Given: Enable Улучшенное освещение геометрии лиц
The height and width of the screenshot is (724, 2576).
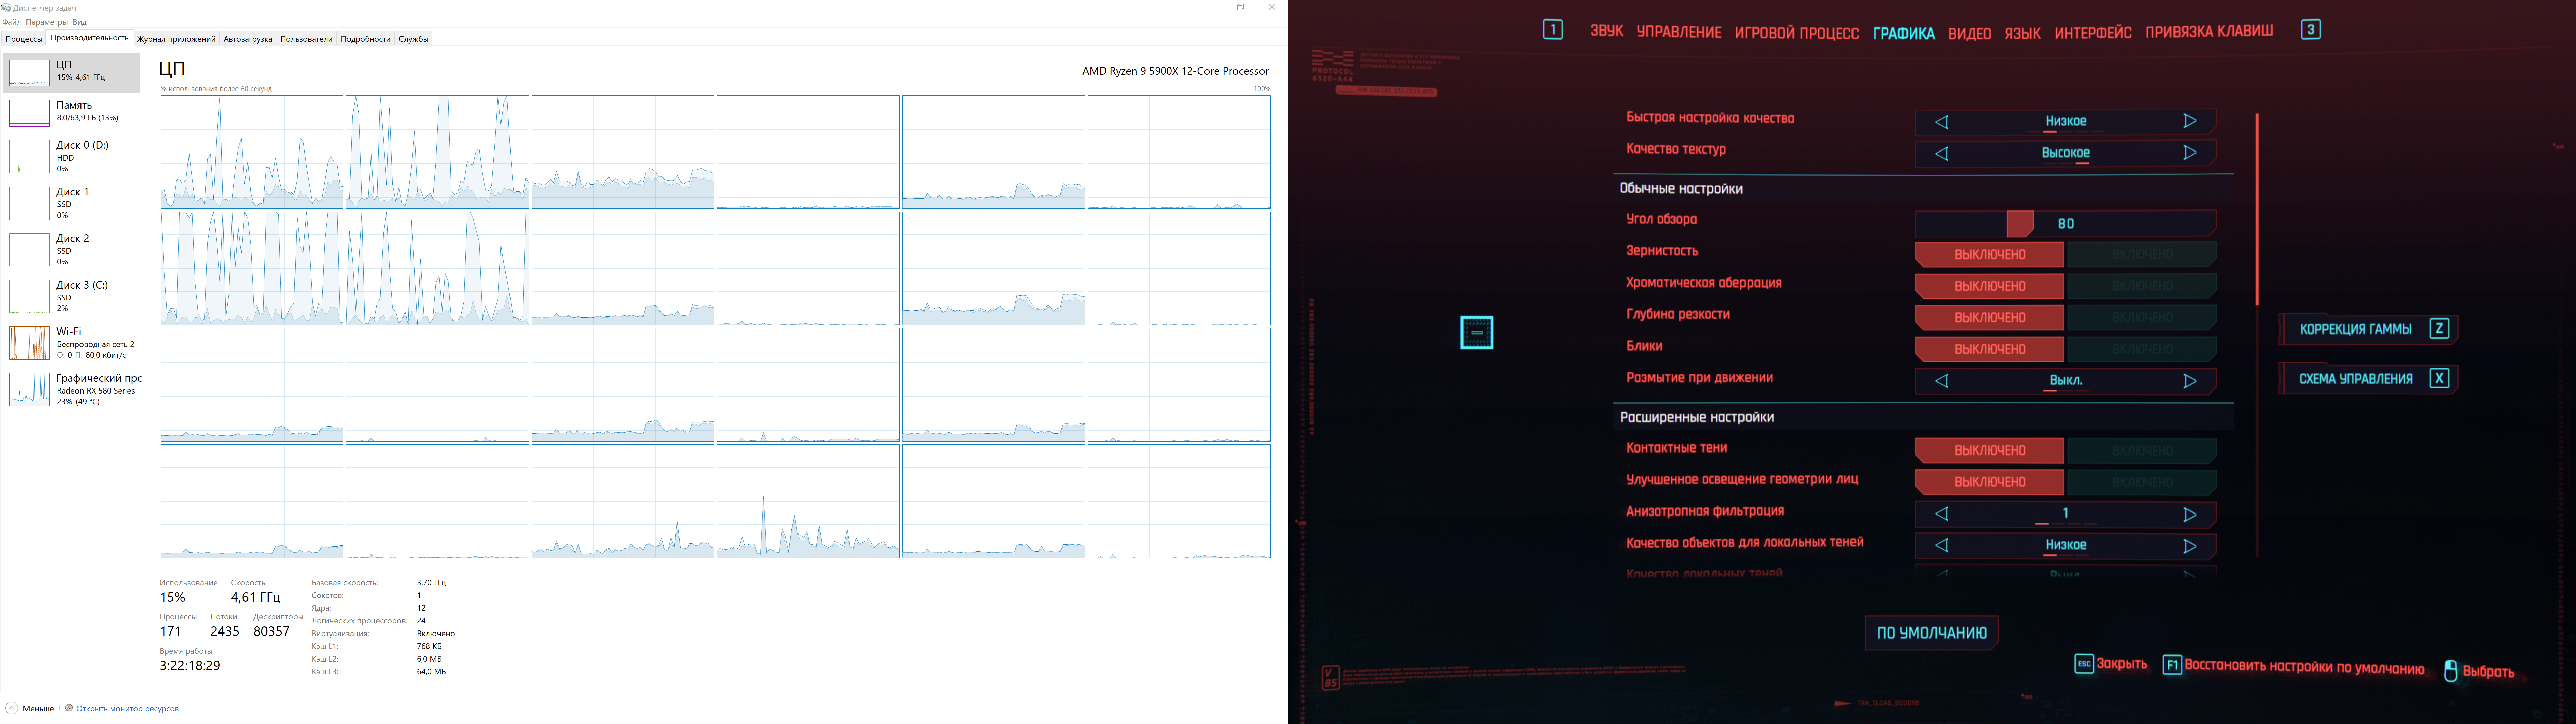Looking at the screenshot, I should [2142, 482].
